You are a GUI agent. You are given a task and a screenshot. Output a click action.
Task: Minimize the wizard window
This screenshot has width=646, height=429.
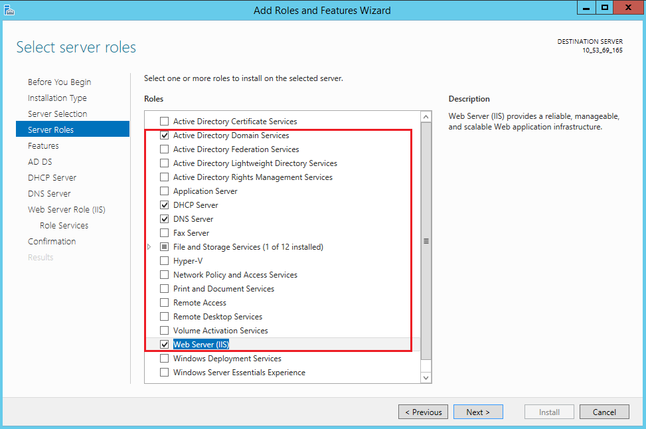tap(586, 7)
